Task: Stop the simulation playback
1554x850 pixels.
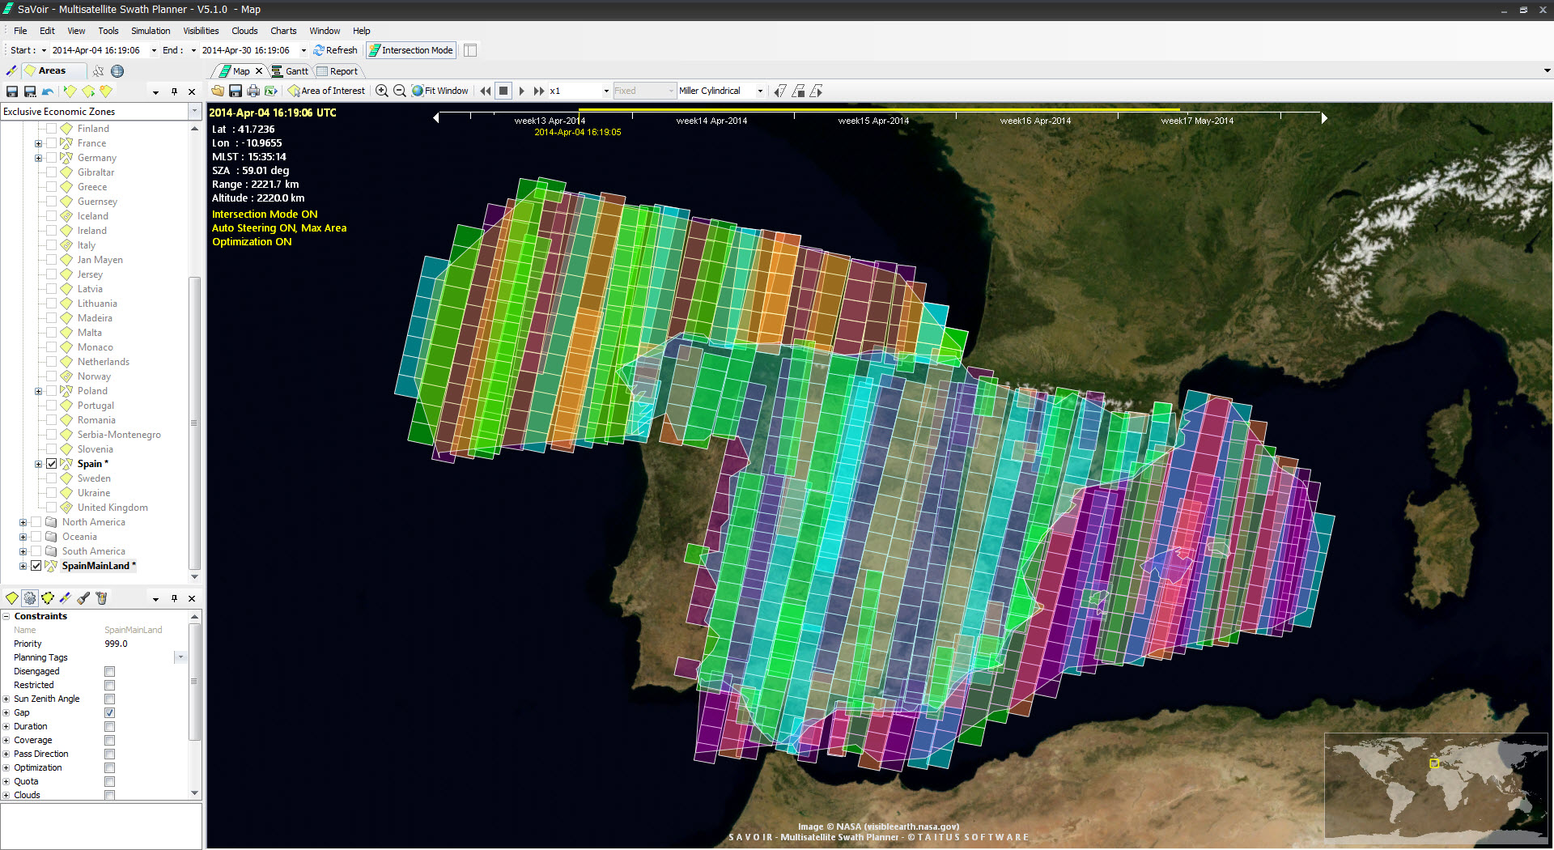Action: [x=503, y=91]
